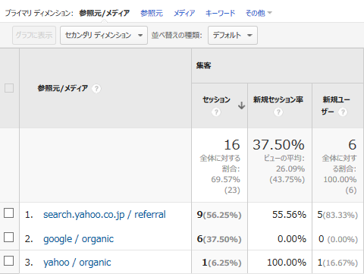Open search.yahoo.co.jp / referral link

click(x=105, y=215)
